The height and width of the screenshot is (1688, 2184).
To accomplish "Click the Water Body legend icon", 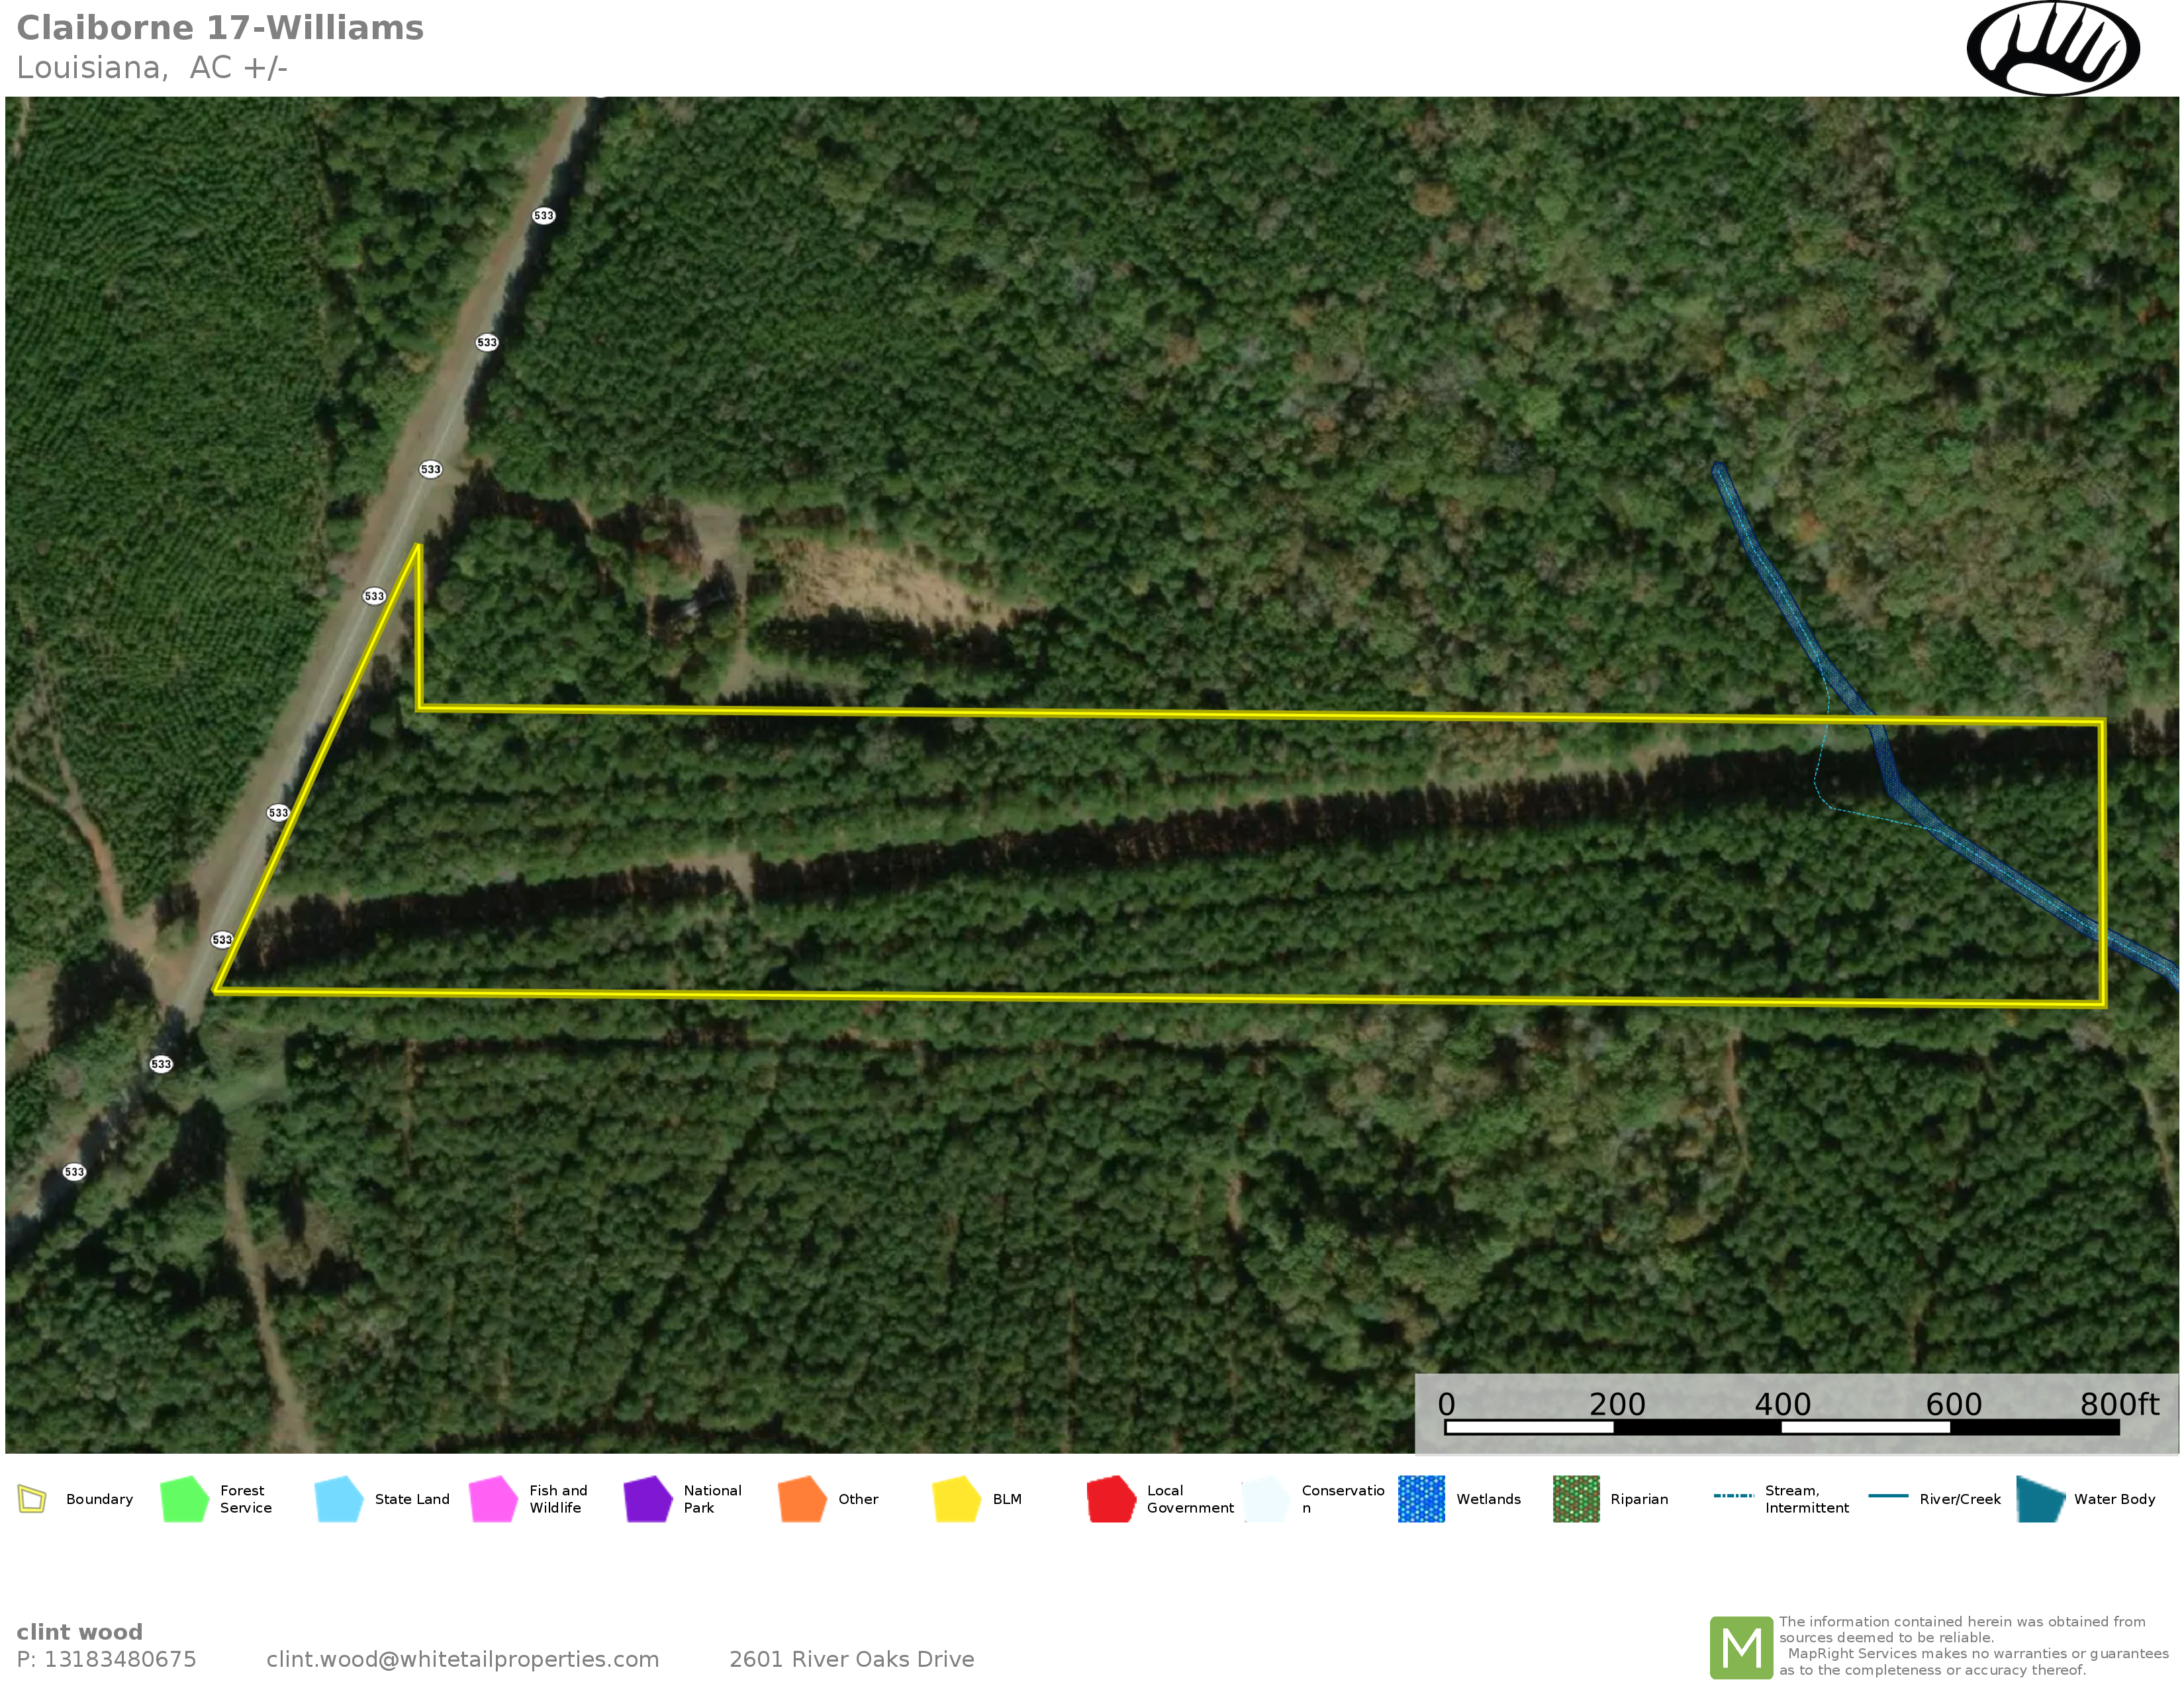I will tap(2040, 1499).
